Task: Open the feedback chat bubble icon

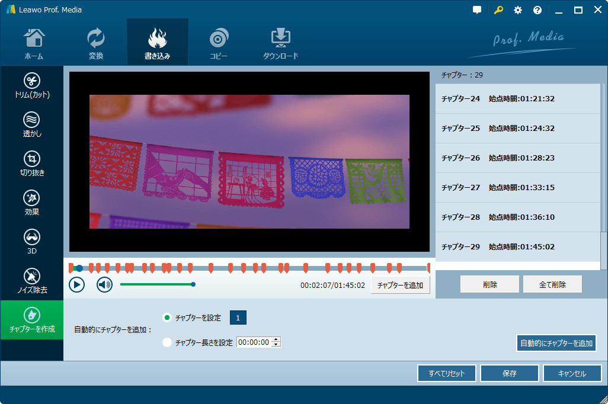Action: [x=477, y=10]
